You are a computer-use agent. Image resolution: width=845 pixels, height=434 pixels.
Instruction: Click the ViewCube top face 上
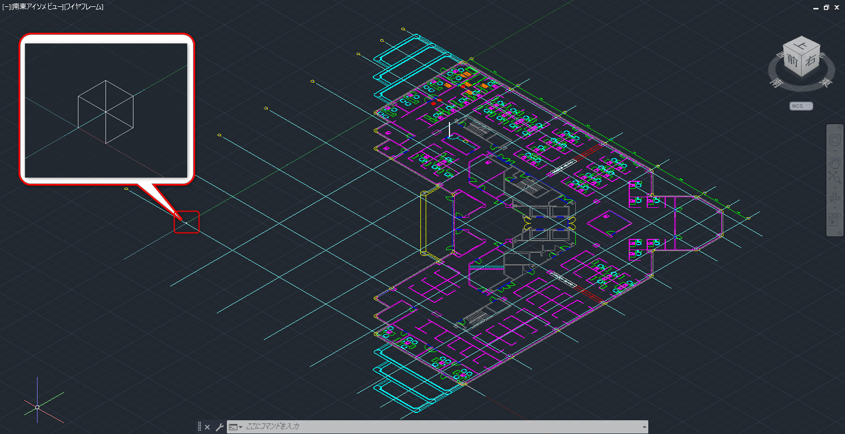[802, 45]
